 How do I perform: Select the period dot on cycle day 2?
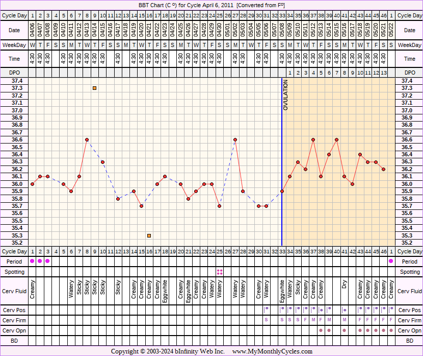tap(40, 261)
